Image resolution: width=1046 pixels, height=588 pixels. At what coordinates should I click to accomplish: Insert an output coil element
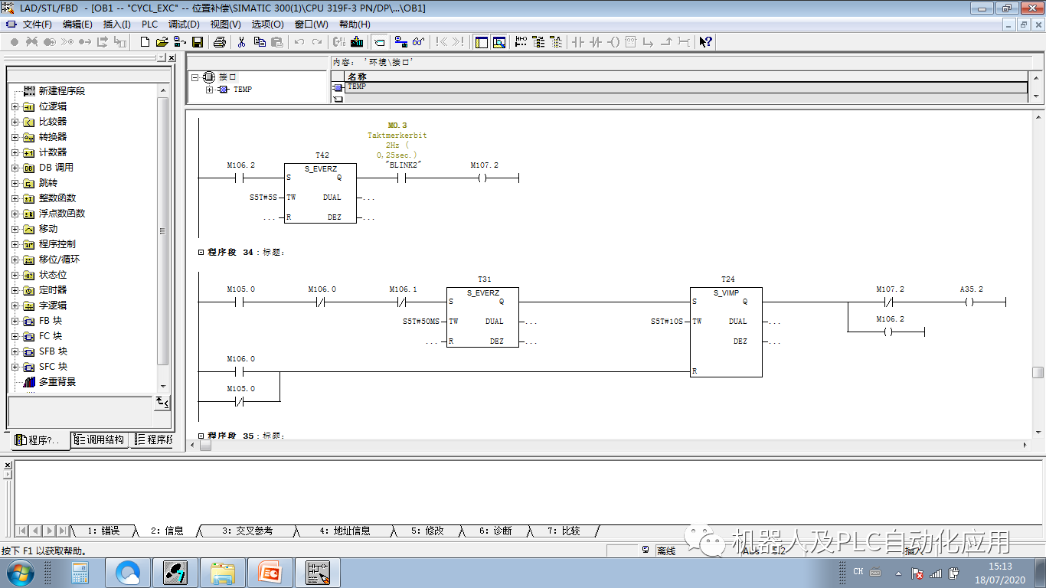(x=613, y=42)
